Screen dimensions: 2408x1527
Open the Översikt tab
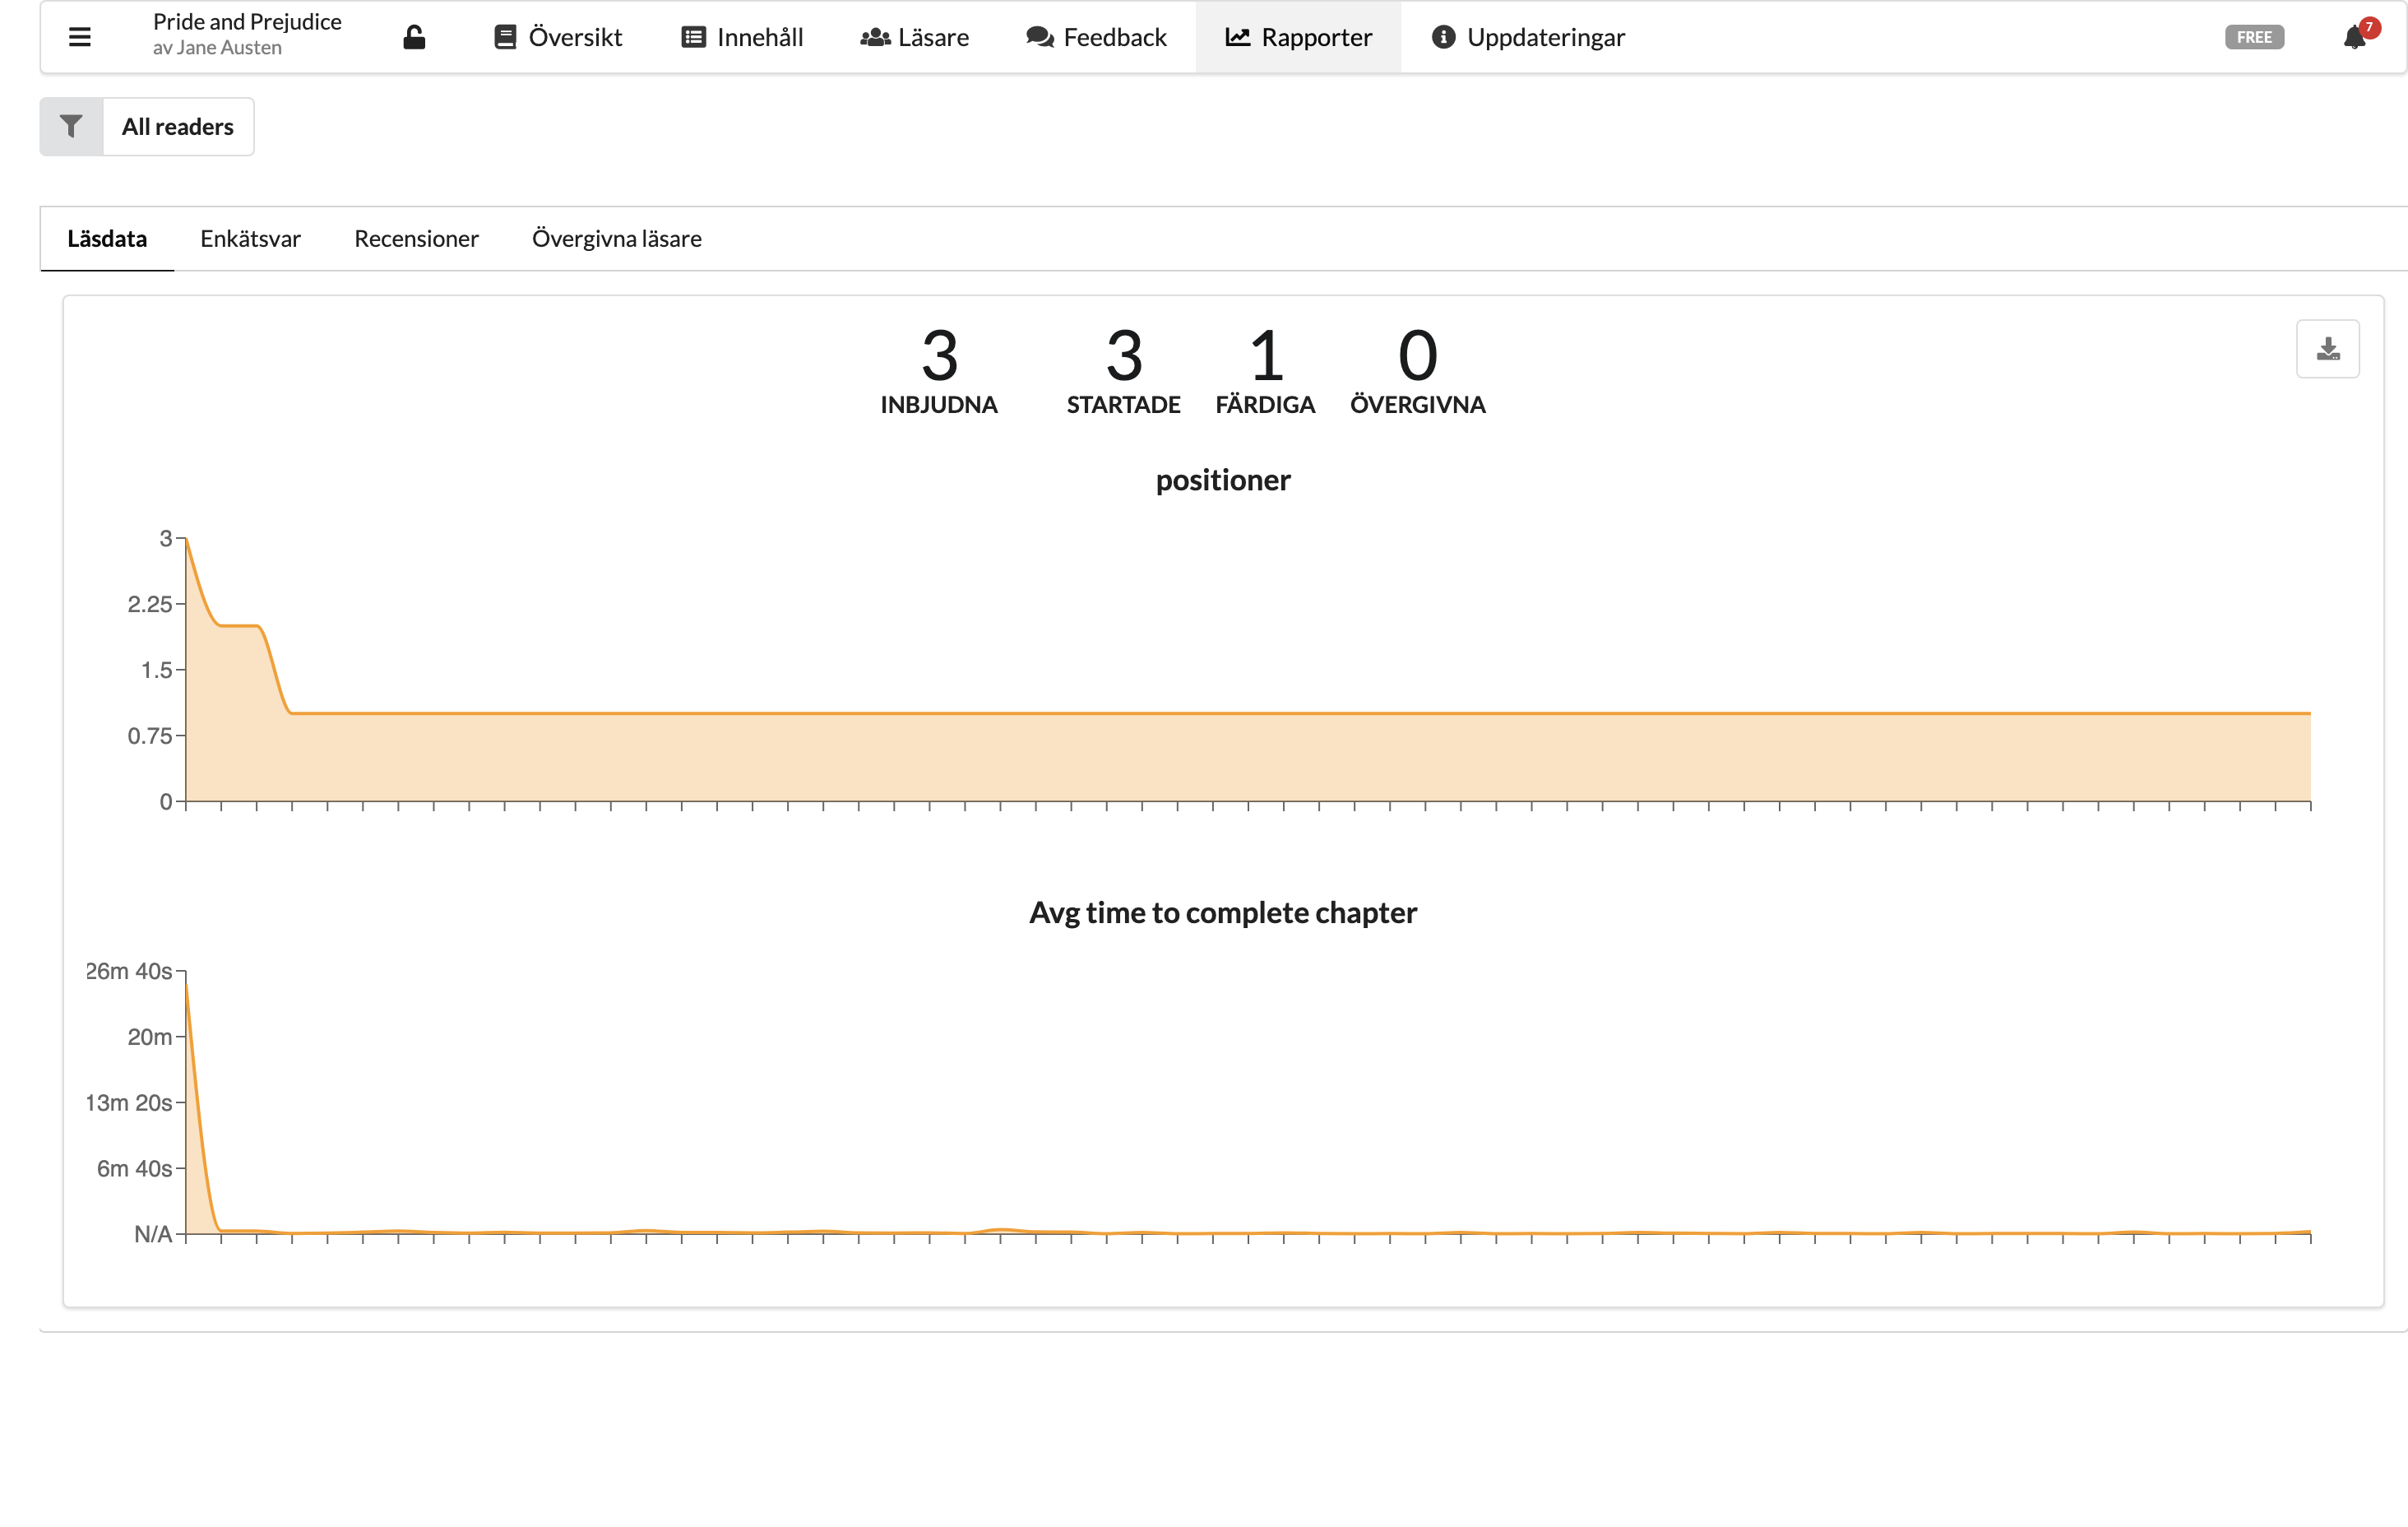(558, 37)
